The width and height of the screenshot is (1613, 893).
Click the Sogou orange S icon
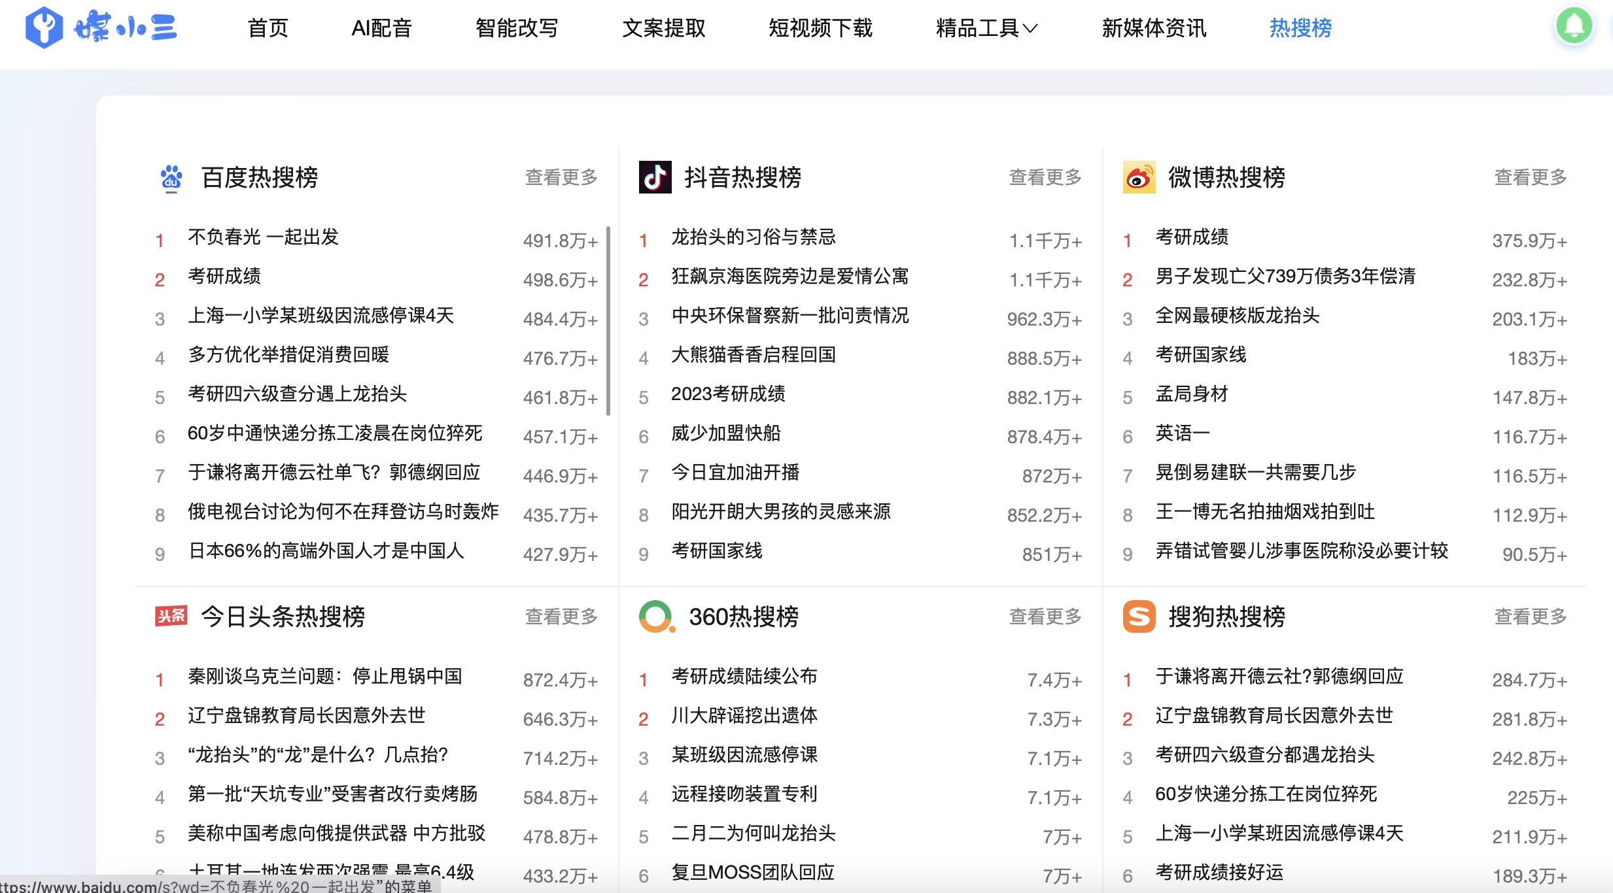click(x=1139, y=616)
